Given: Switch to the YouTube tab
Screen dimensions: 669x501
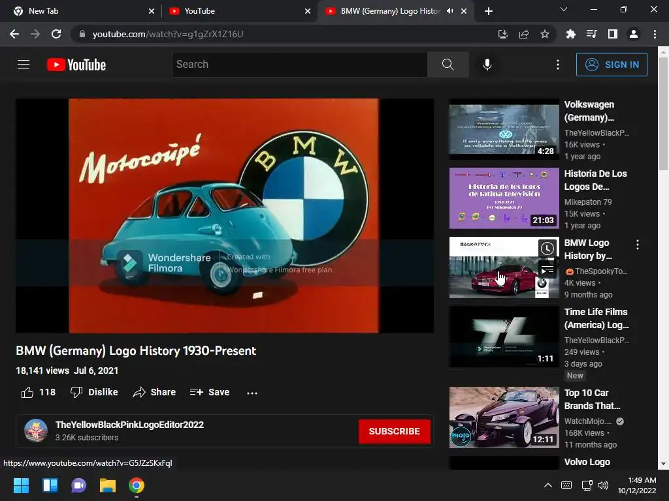Looking at the screenshot, I should point(238,11).
